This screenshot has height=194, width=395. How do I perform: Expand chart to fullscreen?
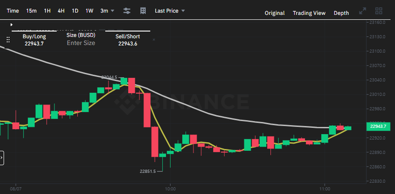[363, 11]
